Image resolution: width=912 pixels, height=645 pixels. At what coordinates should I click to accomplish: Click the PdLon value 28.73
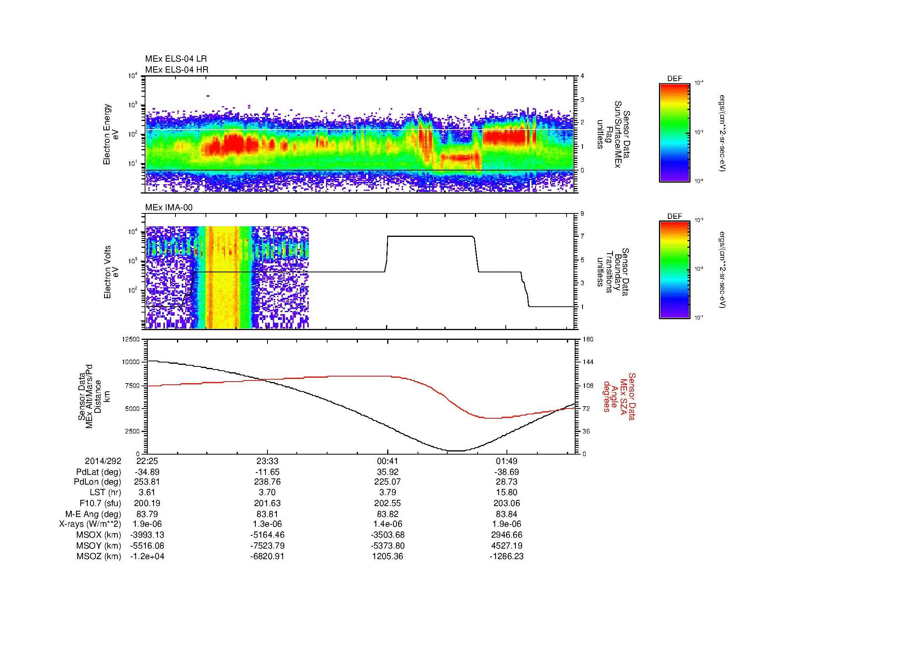click(x=507, y=482)
